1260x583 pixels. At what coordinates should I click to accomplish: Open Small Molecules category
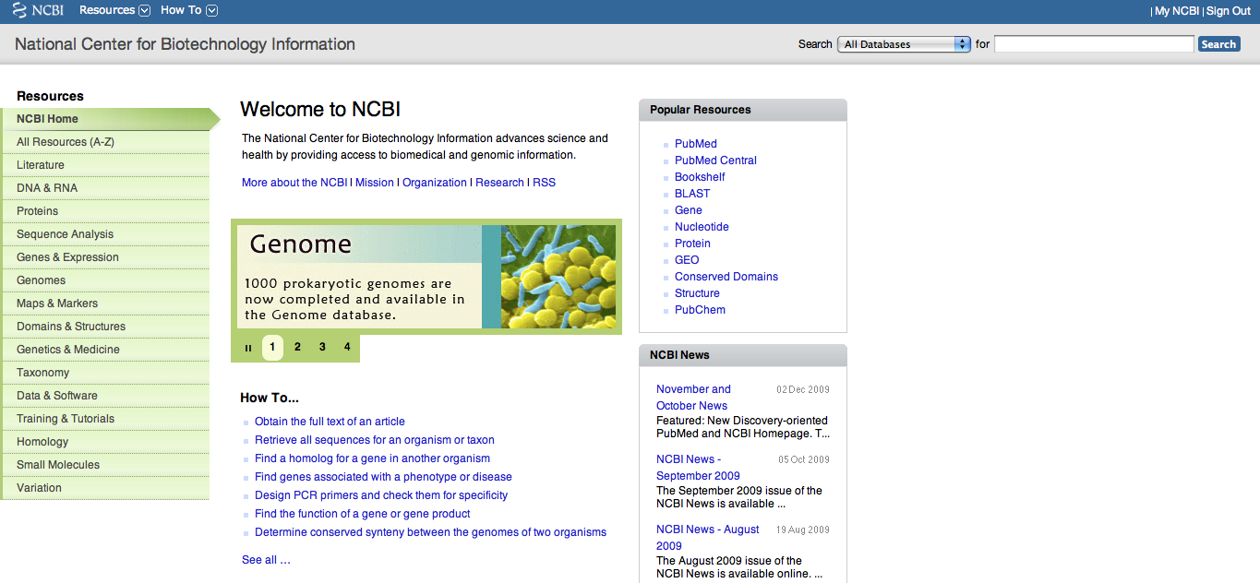(x=105, y=465)
